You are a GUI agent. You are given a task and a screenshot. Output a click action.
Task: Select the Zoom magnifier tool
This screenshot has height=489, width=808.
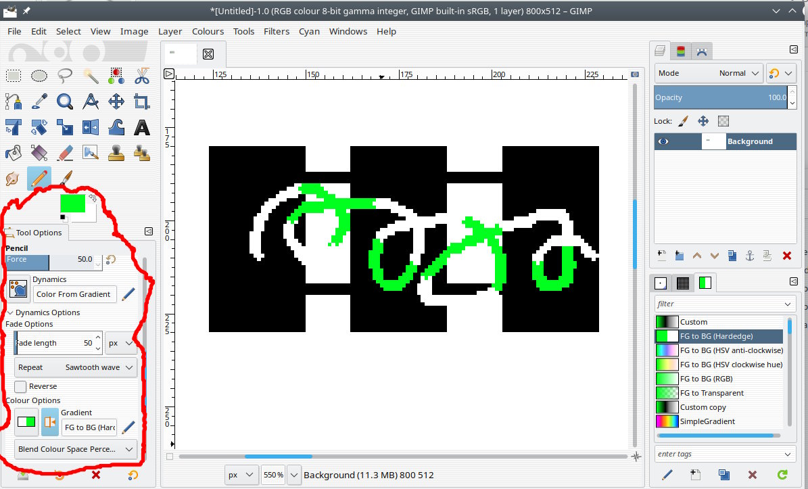[65, 101]
